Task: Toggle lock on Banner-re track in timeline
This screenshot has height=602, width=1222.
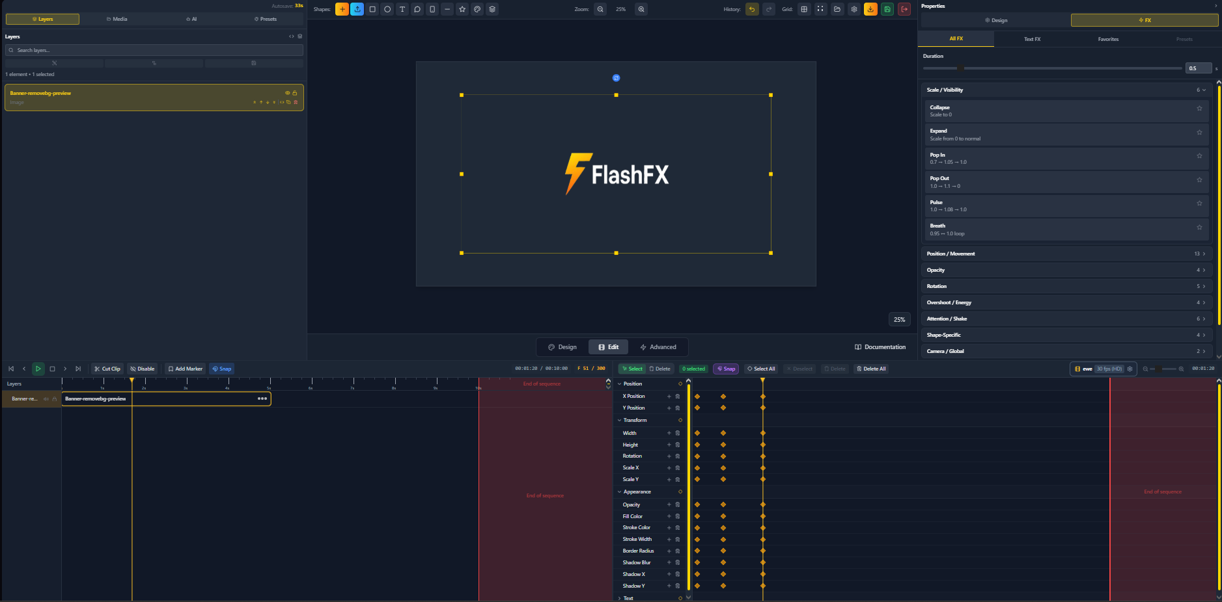Action: [x=55, y=399]
